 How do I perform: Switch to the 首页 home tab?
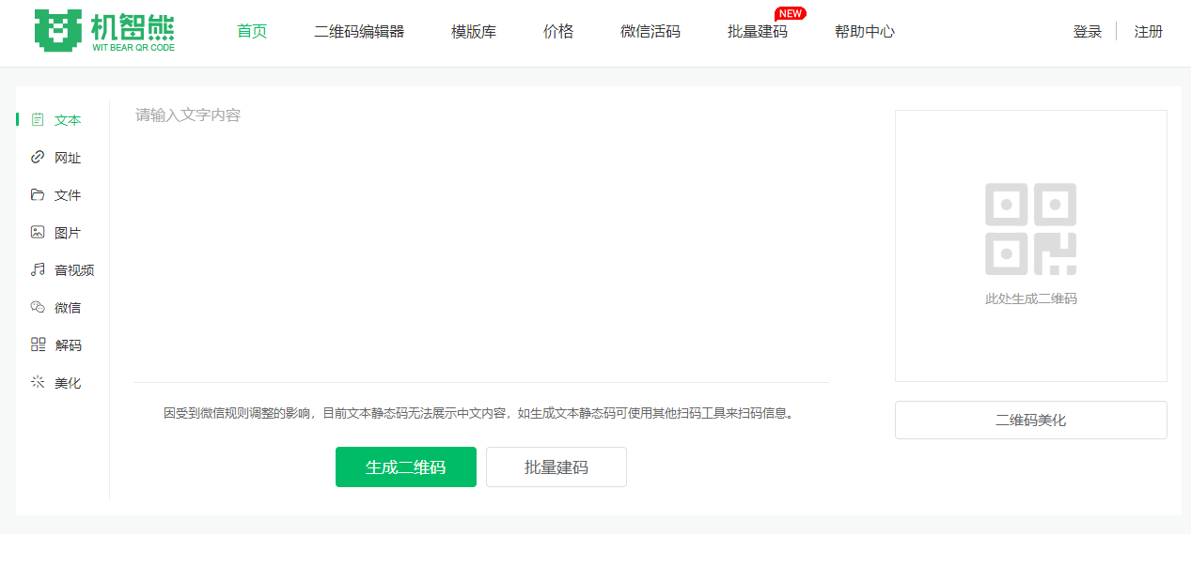point(251,30)
